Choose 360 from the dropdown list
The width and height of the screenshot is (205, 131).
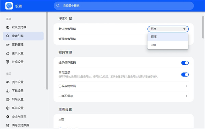pyautogui.click(x=168, y=45)
